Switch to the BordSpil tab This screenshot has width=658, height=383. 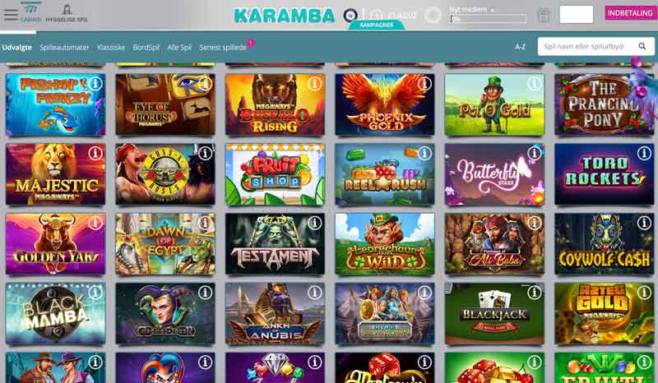(146, 48)
